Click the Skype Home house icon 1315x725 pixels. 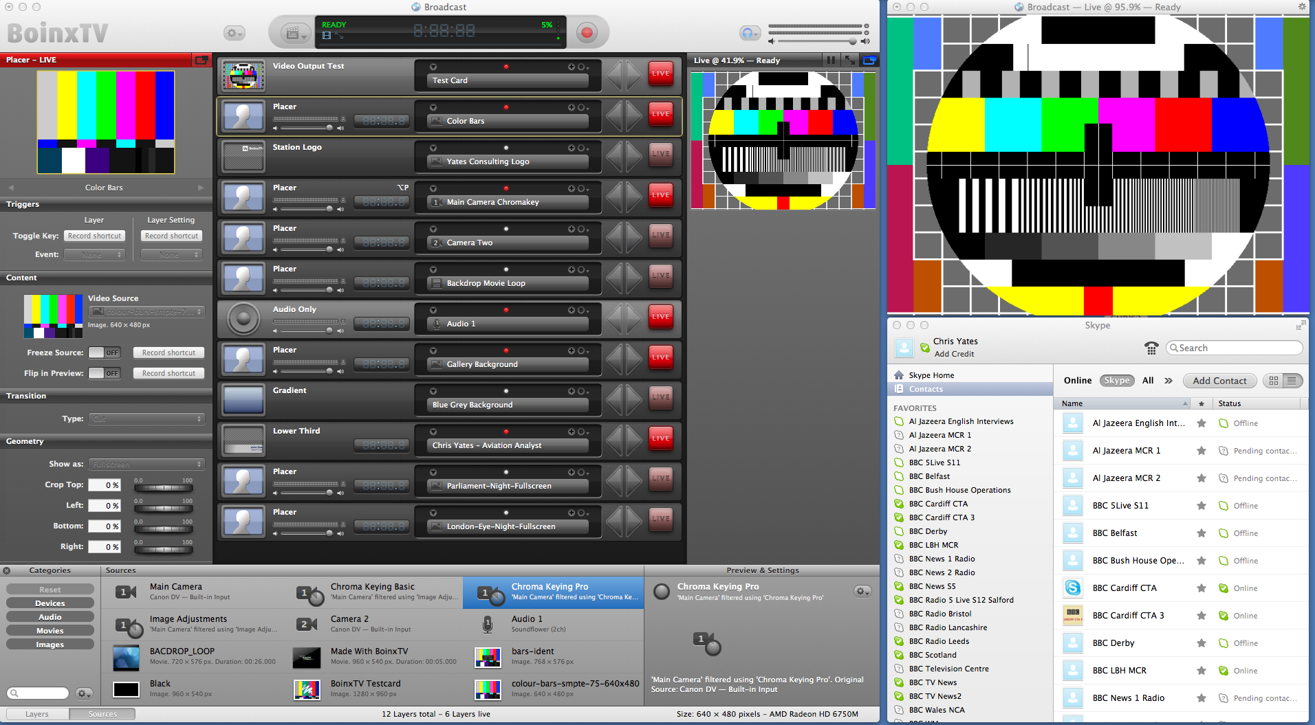tap(898, 375)
